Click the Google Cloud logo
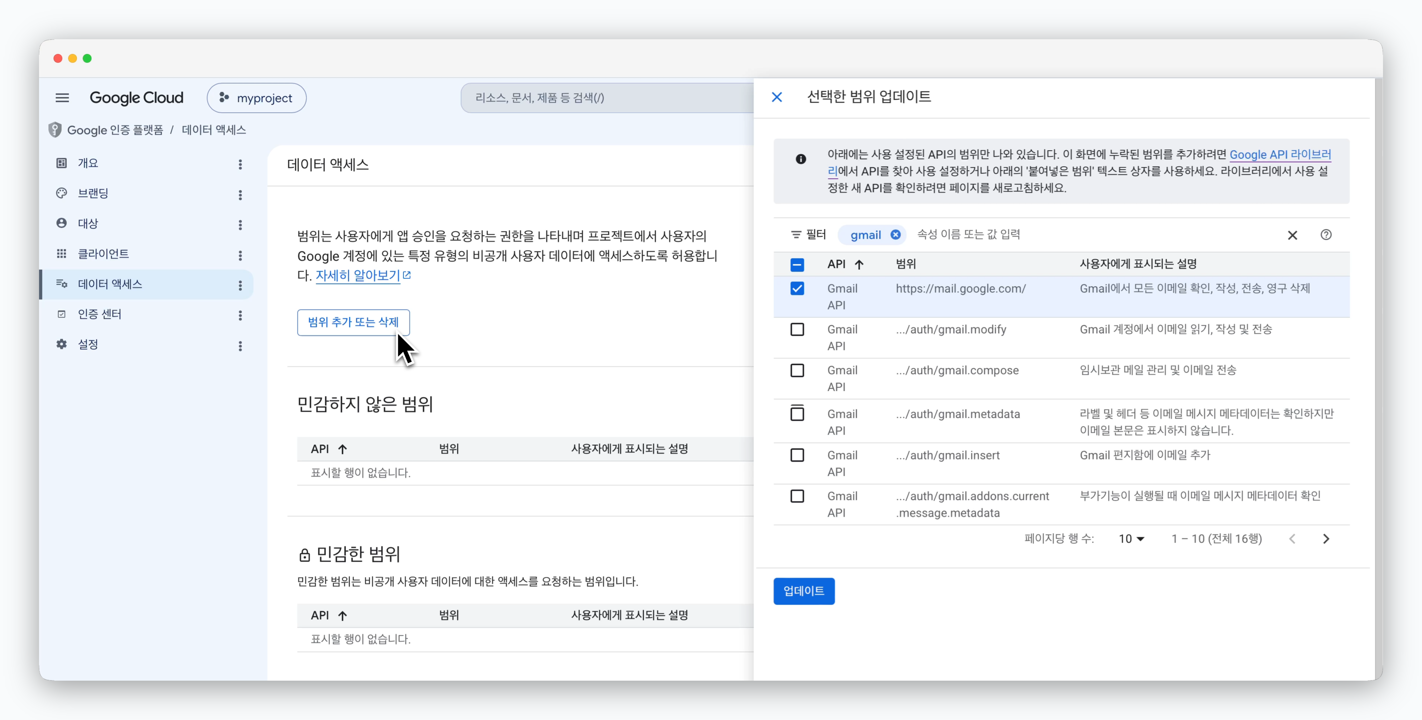Screen dimensions: 1422x720 [x=136, y=98]
